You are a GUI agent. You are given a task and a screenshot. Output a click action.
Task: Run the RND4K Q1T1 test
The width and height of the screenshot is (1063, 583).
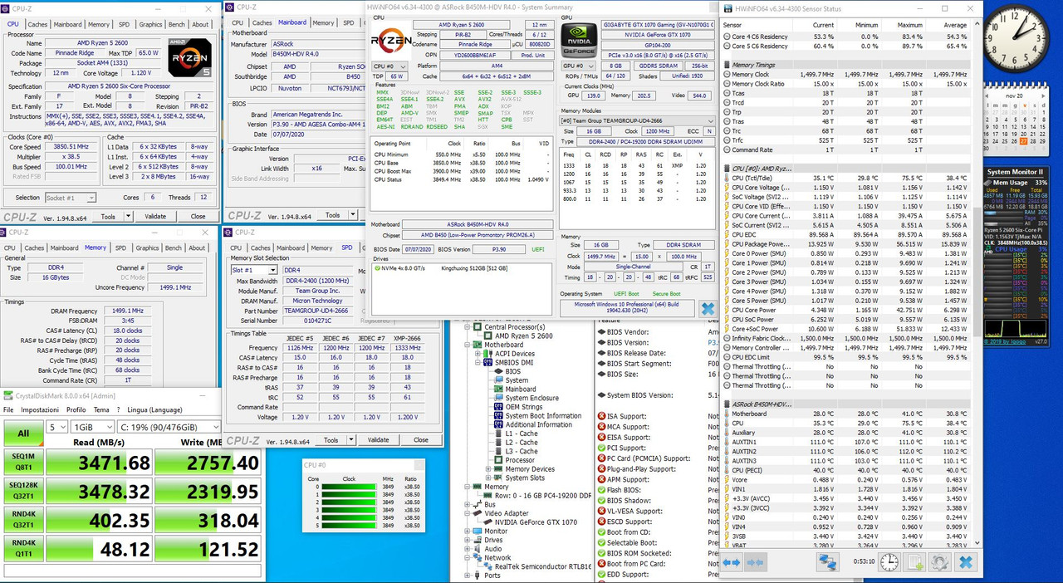tap(23, 547)
